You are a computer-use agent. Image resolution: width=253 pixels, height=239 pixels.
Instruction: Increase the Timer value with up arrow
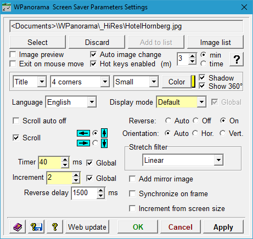pyautogui.click(x=65, y=160)
